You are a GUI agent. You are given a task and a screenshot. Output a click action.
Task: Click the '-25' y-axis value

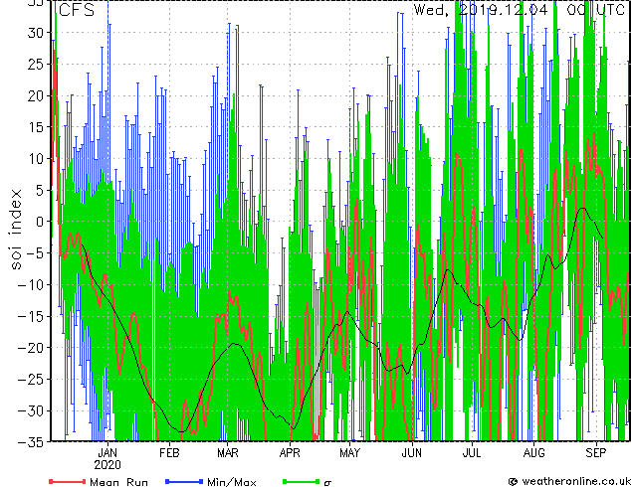[31, 380]
